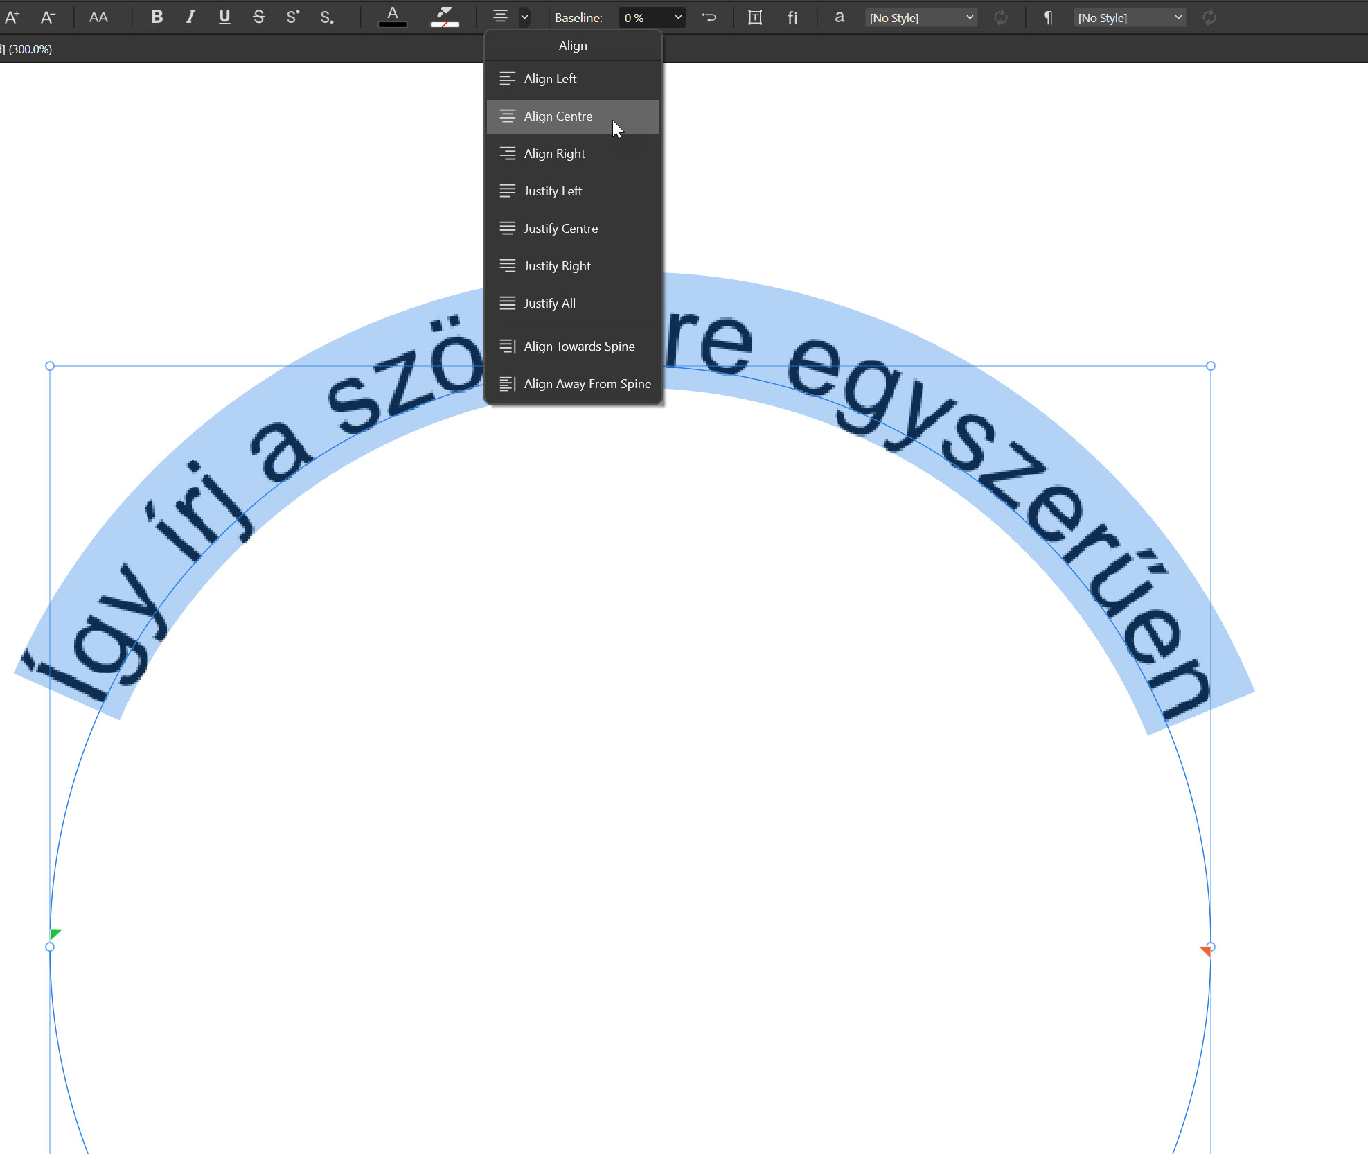Viewport: 1368px width, 1154px height.
Task: Click the subscript icon
Action: (327, 17)
